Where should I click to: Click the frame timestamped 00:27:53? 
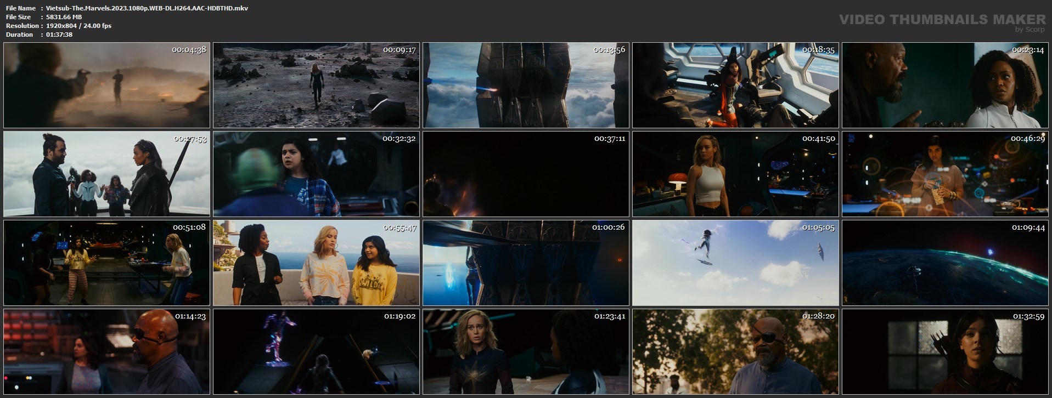coord(106,174)
